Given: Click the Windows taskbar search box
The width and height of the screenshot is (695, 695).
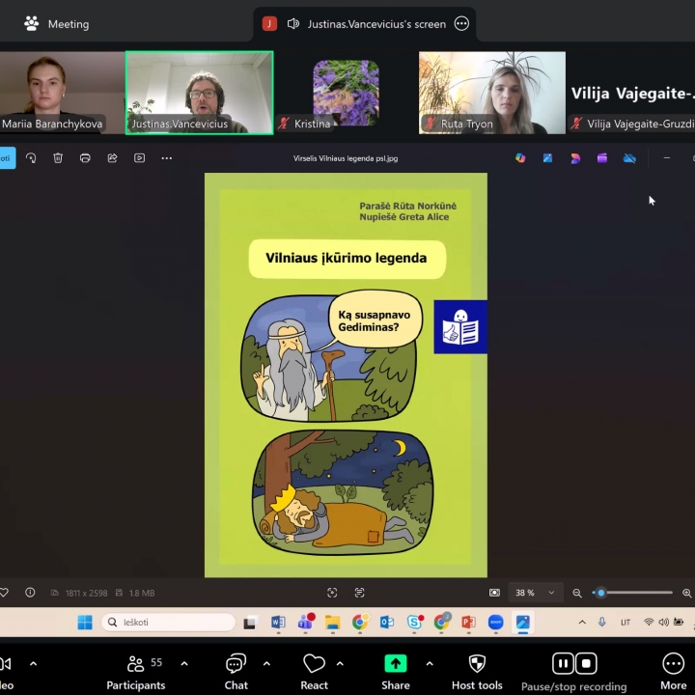Looking at the screenshot, I should [169, 623].
